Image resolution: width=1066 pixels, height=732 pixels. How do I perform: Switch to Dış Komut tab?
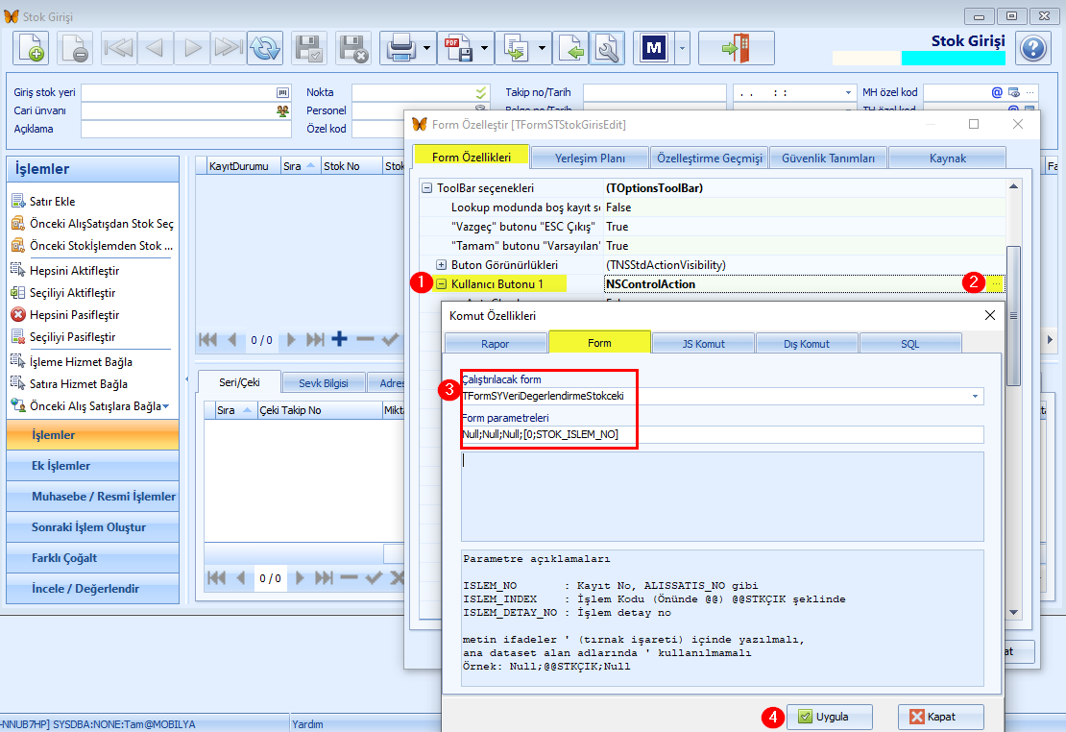coord(807,344)
